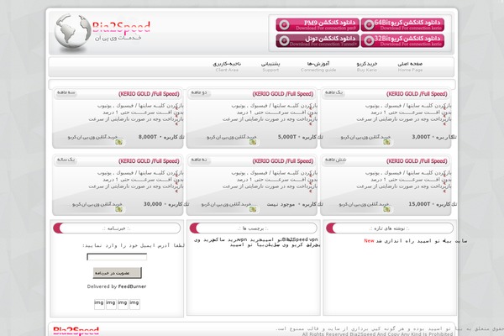
Task: Click the circle icon on Kerio 64Bit button
Action: tap(369, 24)
